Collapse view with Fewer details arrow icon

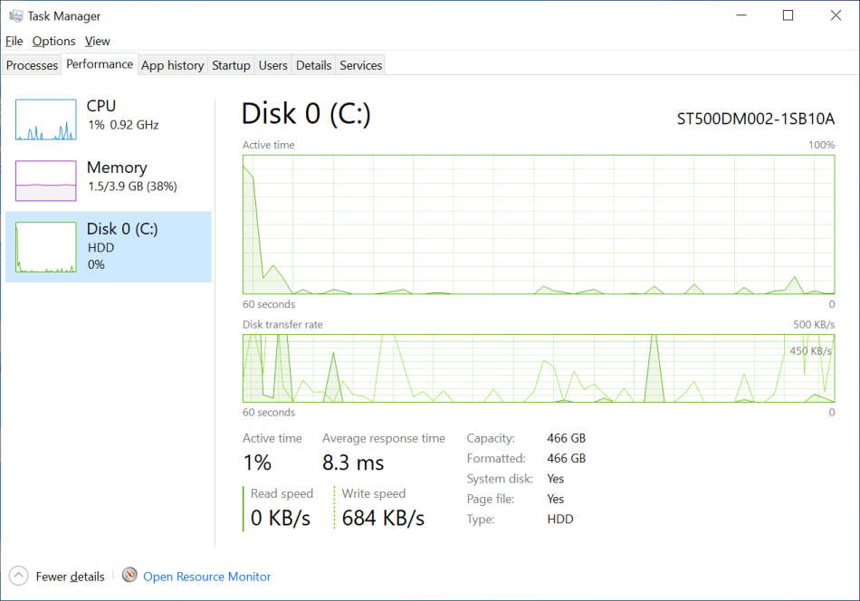point(18,576)
